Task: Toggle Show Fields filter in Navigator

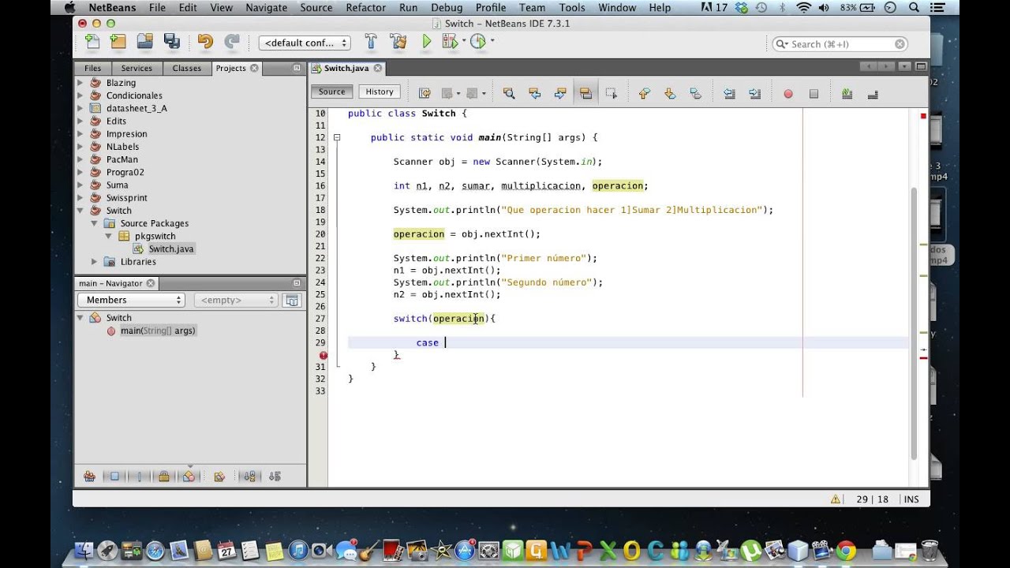Action: (x=114, y=476)
